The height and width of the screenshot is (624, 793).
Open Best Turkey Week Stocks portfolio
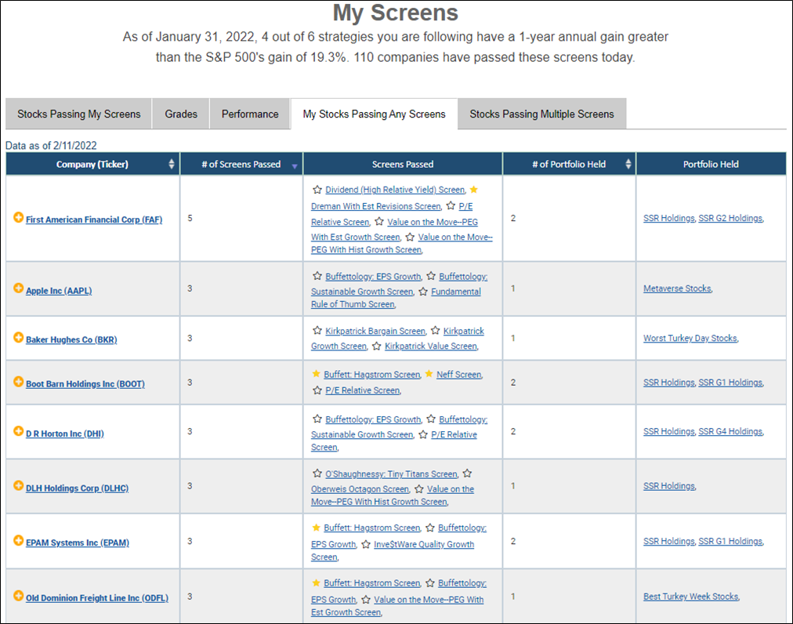691,596
